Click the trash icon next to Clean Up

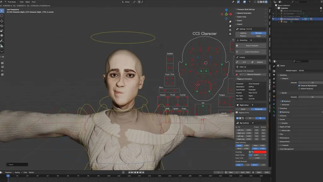click(237, 67)
